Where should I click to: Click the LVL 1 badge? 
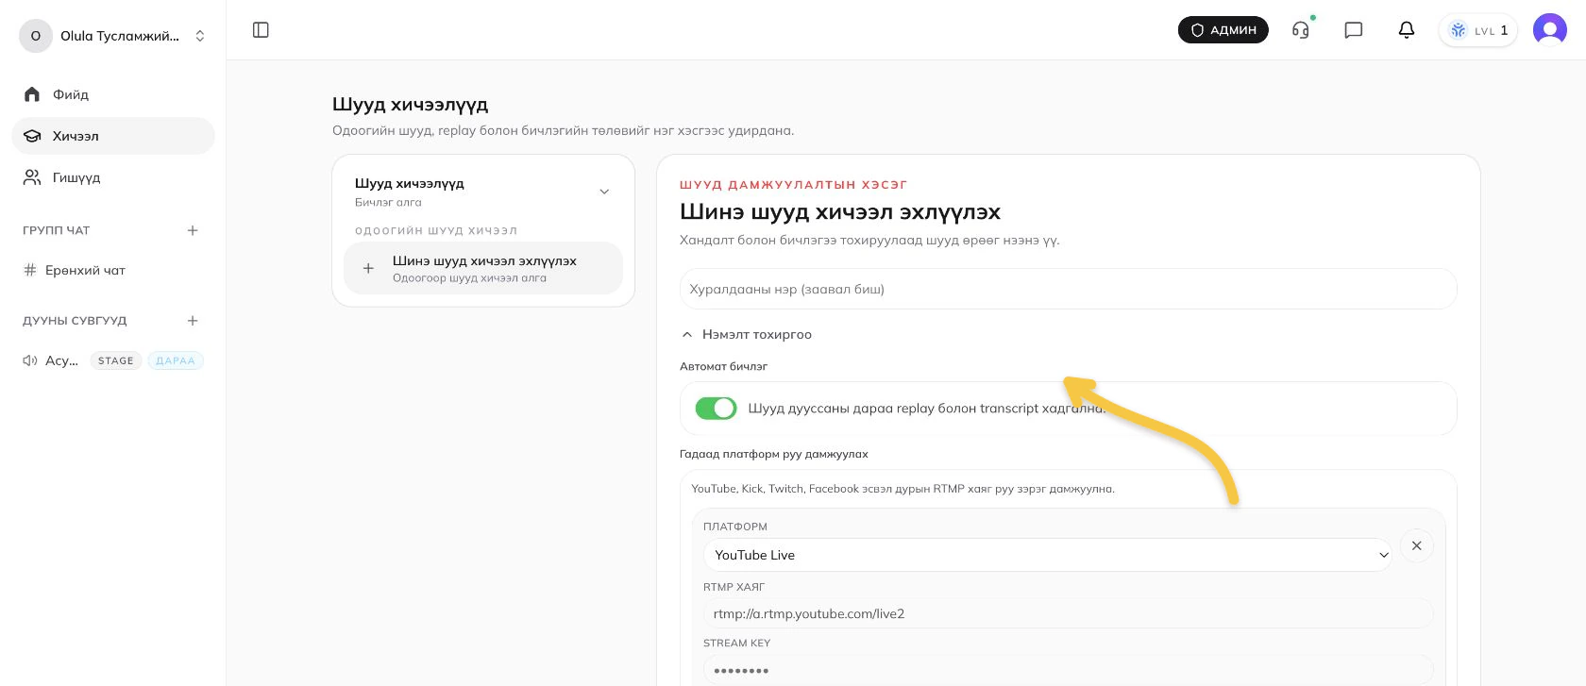tap(1478, 30)
